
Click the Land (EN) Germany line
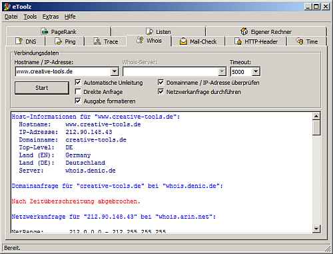(x=55, y=155)
